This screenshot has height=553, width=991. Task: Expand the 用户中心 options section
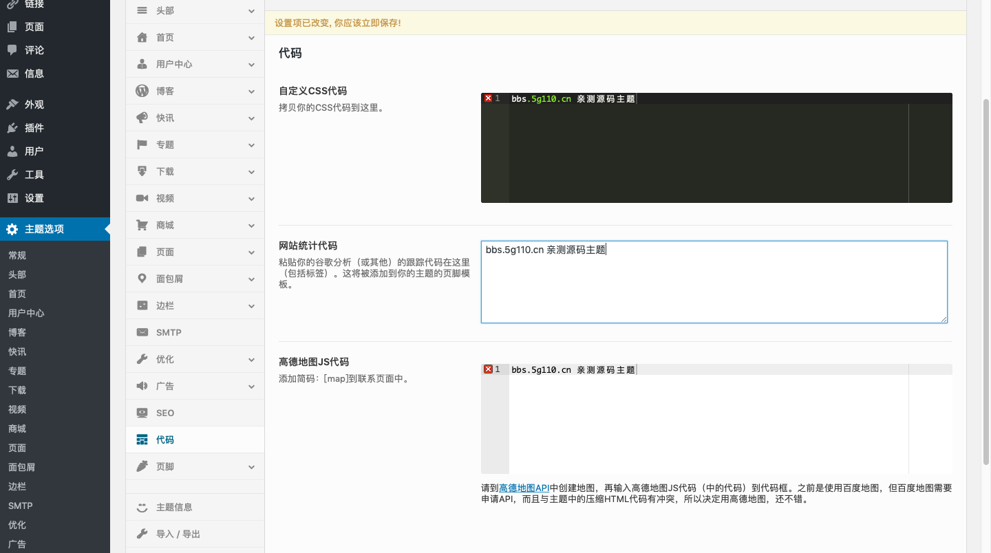pos(251,65)
